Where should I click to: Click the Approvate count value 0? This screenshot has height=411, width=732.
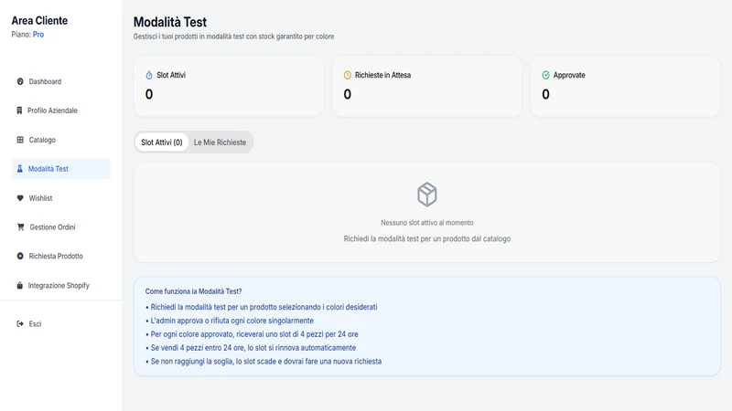[545, 95]
